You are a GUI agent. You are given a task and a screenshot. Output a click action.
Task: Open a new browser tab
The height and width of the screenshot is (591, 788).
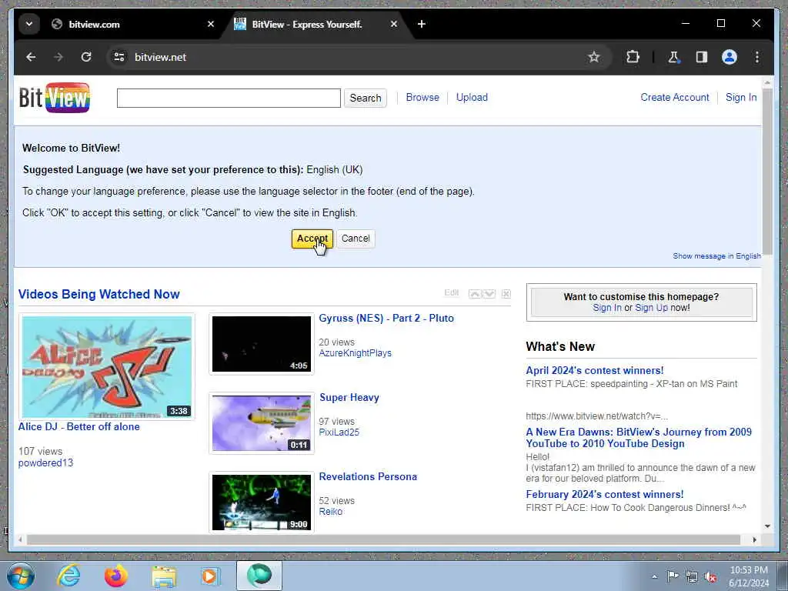click(x=422, y=24)
